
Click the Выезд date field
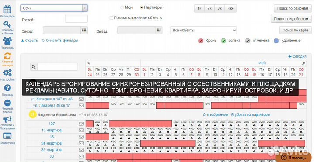(x=137, y=30)
